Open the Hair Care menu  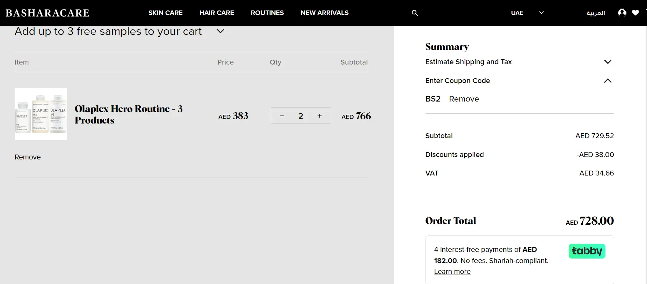click(217, 13)
